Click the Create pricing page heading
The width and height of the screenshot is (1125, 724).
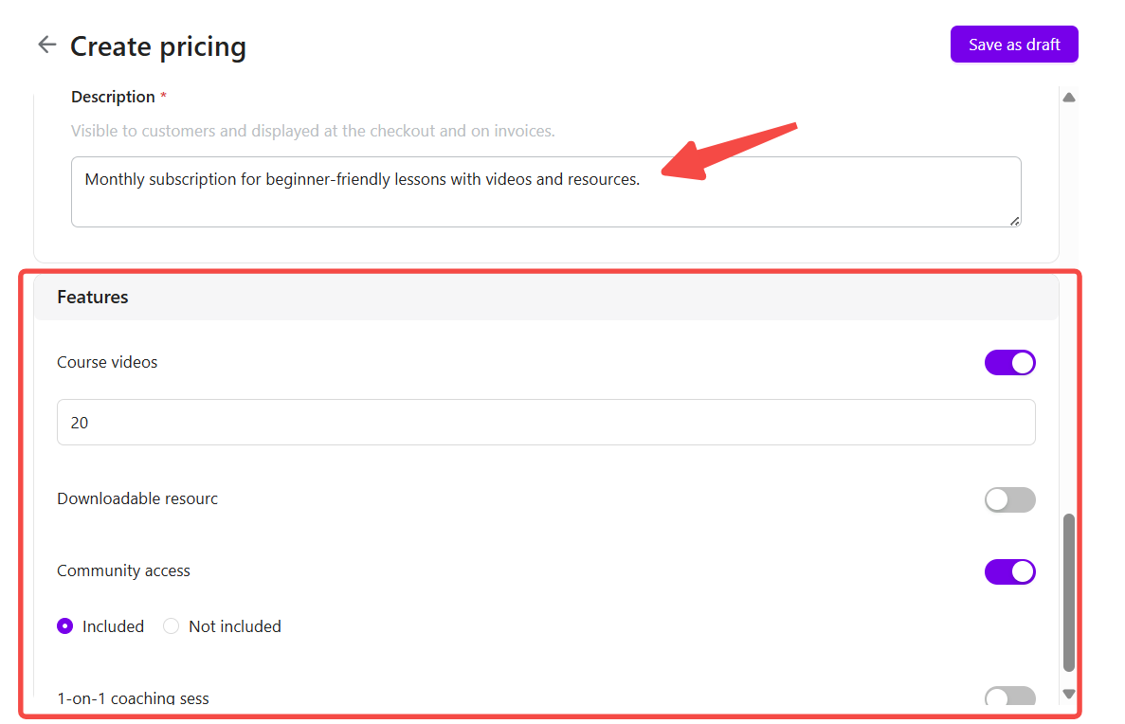pyautogui.click(x=158, y=46)
